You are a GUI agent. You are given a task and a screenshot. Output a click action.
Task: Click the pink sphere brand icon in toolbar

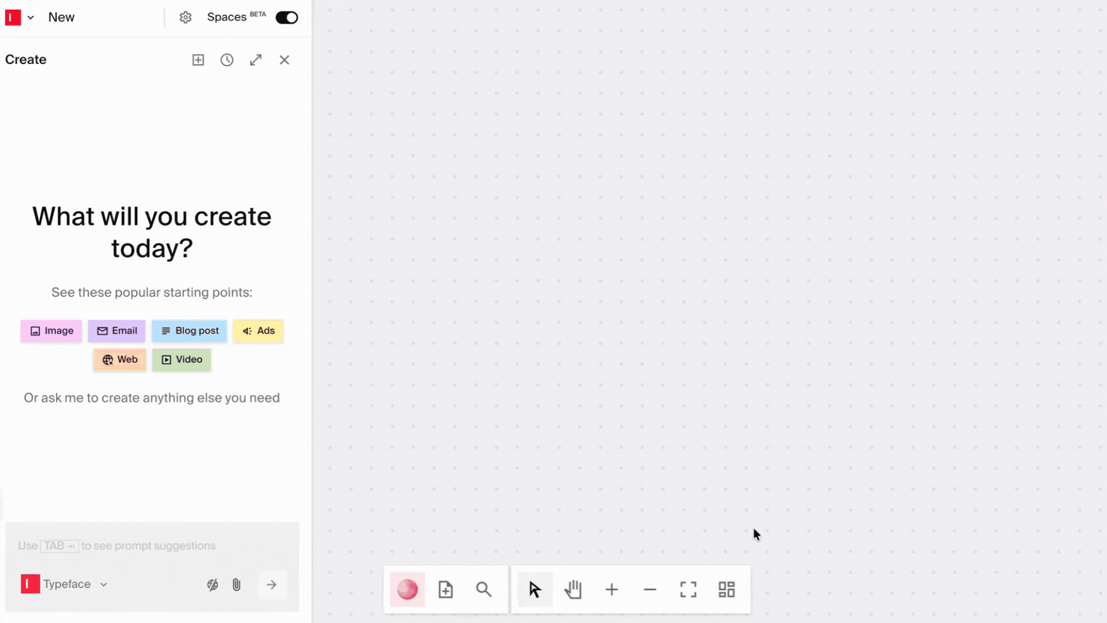pyautogui.click(x=407, y=589)
